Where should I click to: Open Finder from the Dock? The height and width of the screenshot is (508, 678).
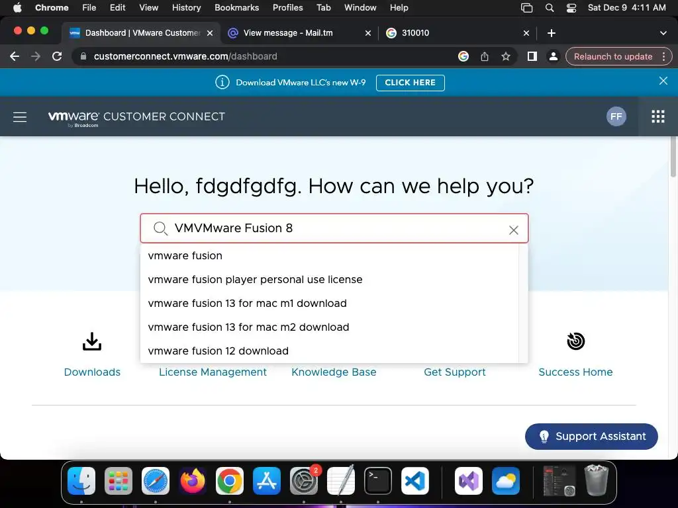tap(81, 480)
